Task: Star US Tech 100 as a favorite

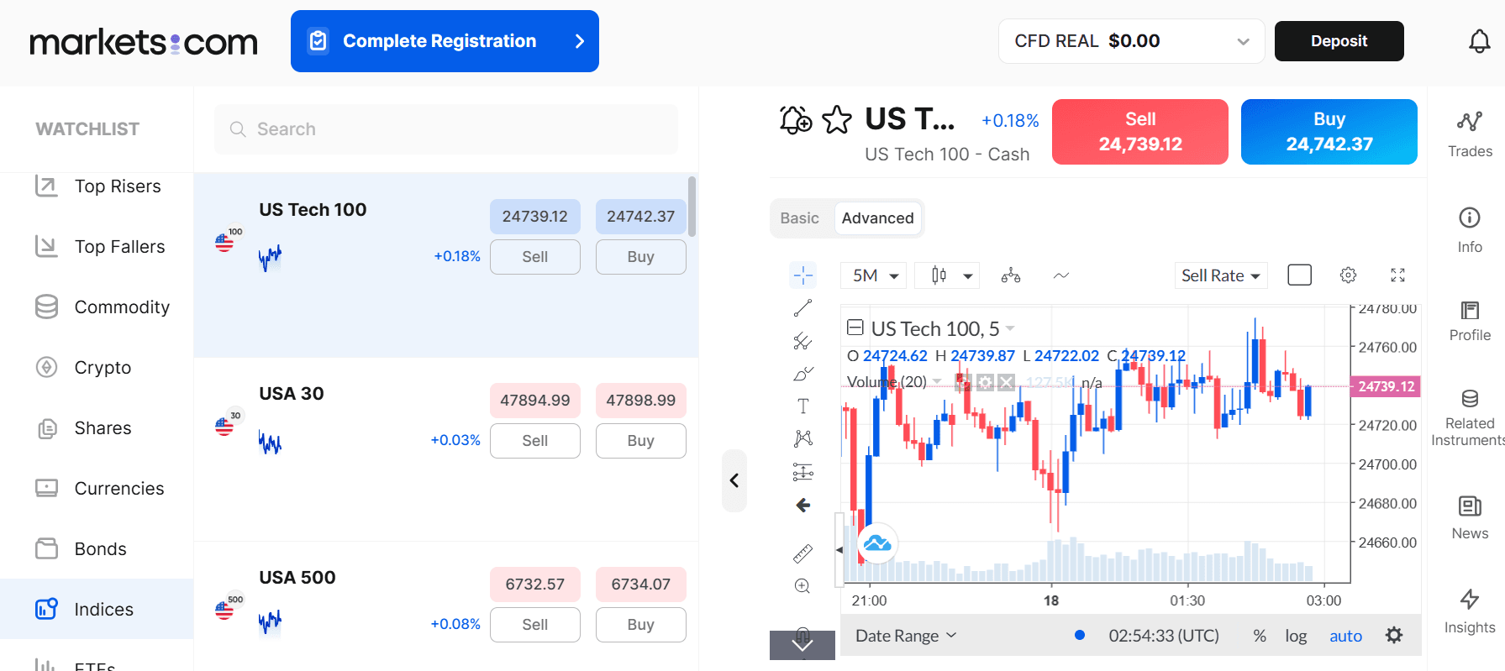Action: point(837,120)
